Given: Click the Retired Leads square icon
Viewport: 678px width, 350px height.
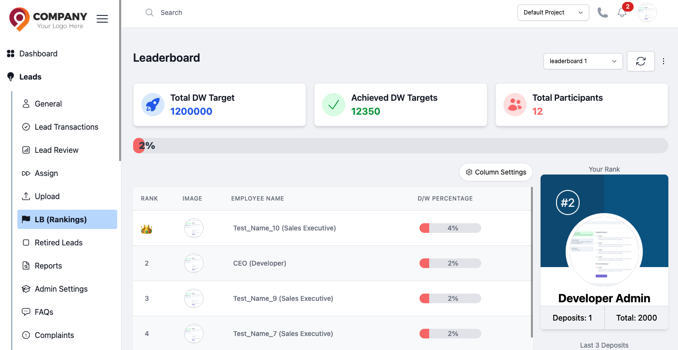Looking at the screenshot, I should [26, 242].
